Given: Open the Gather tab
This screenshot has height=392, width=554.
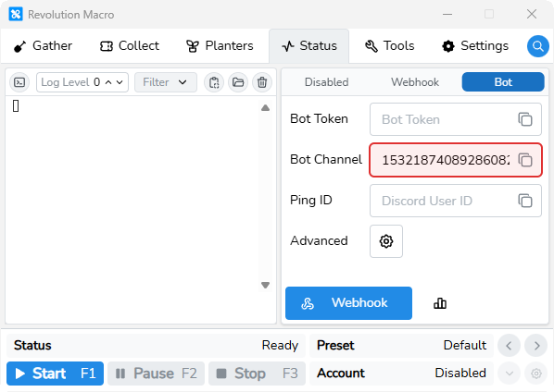Looking at the screenshot, I should pos(44,46).
